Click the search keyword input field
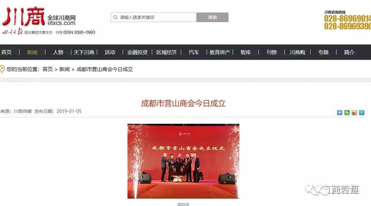 click(154, 17)
